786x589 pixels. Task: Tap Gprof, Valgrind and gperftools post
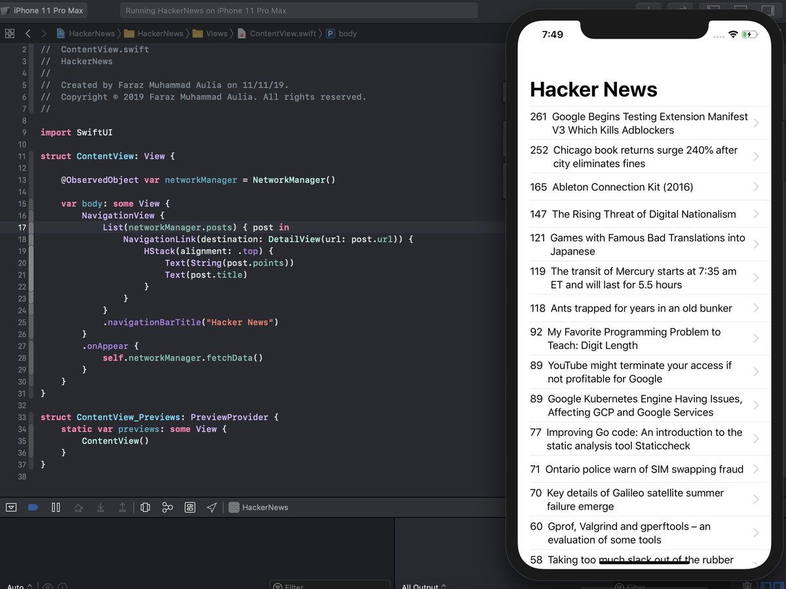coord(644,533)
